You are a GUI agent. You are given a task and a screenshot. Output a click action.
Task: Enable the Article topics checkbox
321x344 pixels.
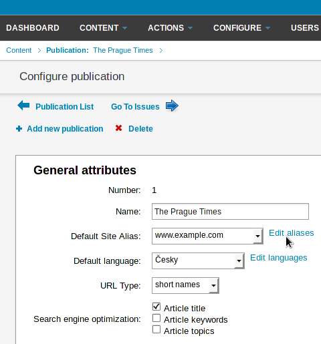point(156,329)
